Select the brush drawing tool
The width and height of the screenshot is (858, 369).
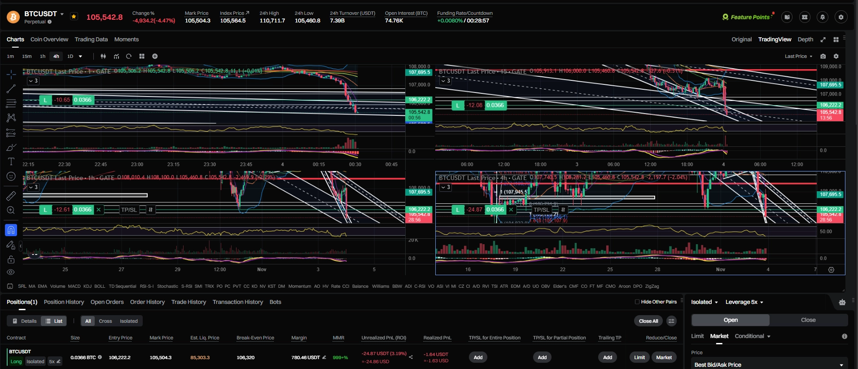pos(11,148)
